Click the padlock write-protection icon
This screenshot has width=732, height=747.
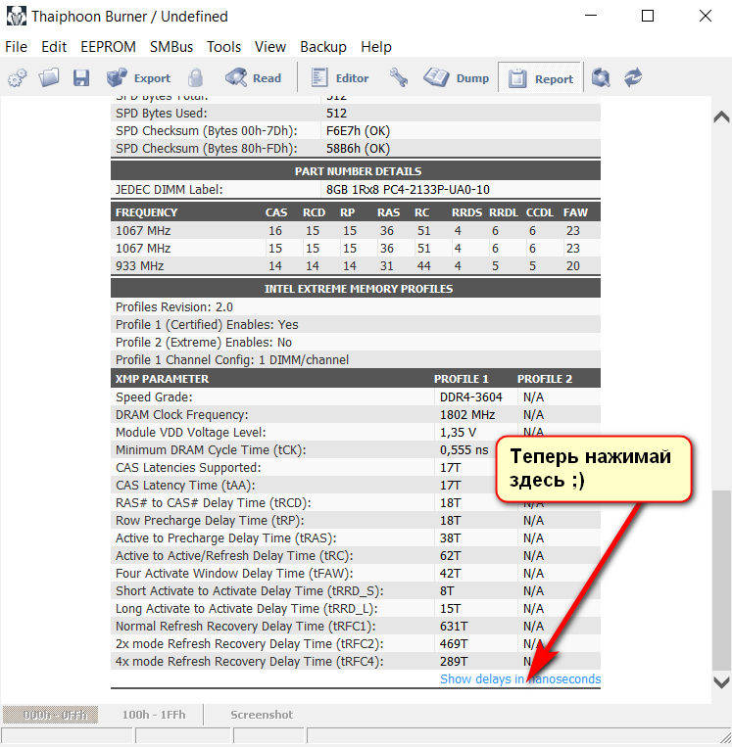pyautogui.click(x=195, y=77)
